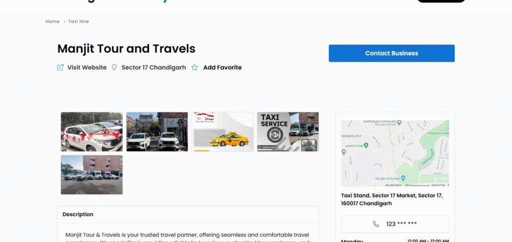Click the external link icon beside Visit Website
Viewport: 512px width, 242px height.
coord(60,67)
